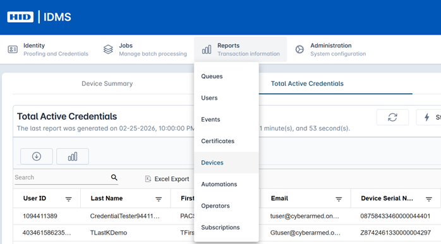Open the Identity navigation menu
Image resolution: width=441 pixels, height=244 pixels.
click(x=48, y=49)
